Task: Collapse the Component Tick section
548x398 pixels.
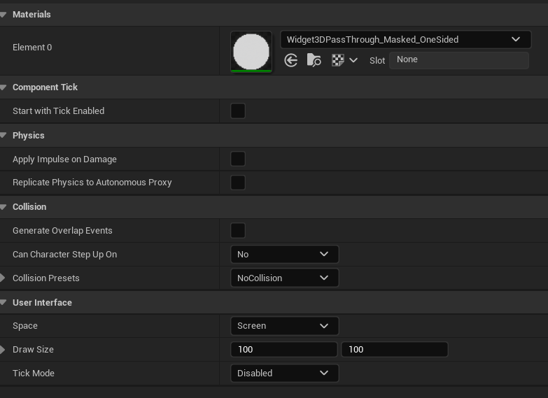Action: tap(5, 87)
